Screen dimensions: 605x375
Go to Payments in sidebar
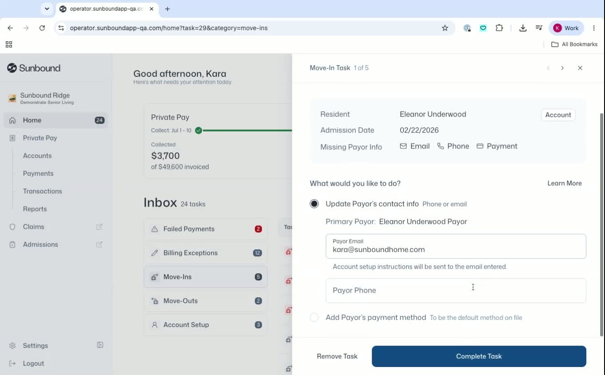coord(38,173)
